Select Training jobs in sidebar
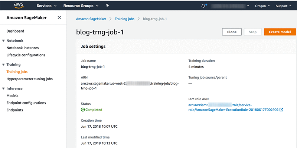 point(17,72)
